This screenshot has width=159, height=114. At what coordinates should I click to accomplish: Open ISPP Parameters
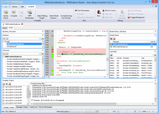(29, 14)
